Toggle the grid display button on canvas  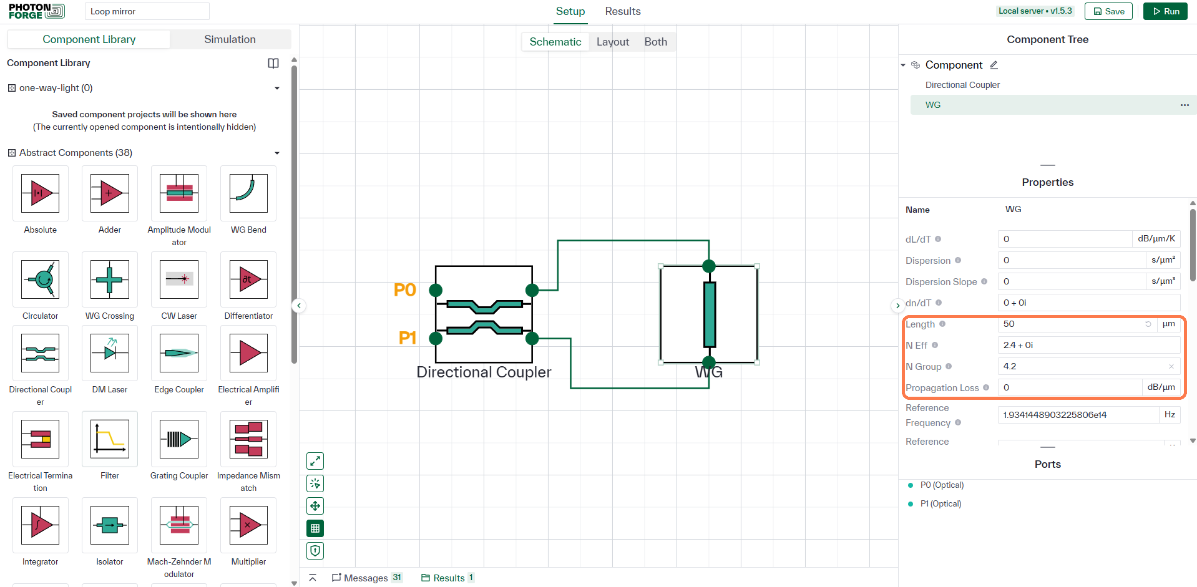click(x=315, y=528)
